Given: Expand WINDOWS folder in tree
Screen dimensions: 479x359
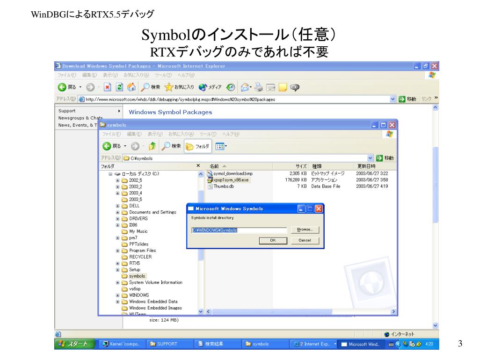Looking at the screenshot, I should pyautogui.click(x=117, y=295).
